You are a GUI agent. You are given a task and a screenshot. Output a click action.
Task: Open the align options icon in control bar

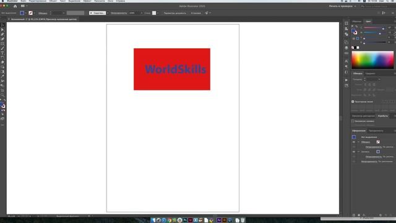coord(384,13)
